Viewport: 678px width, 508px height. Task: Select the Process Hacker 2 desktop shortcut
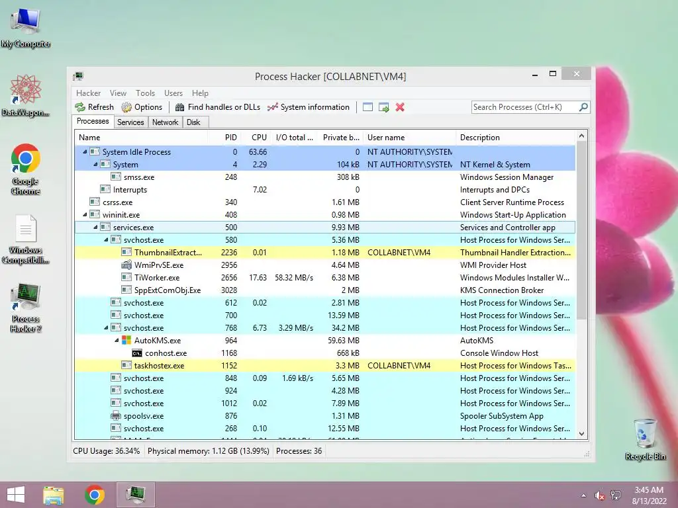point(26,308)
